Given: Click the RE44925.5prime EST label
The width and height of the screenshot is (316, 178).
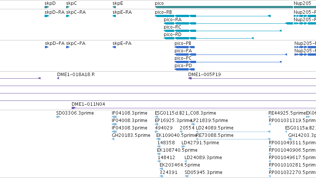Looking at the screenshot, I should (x=287, y=113).
